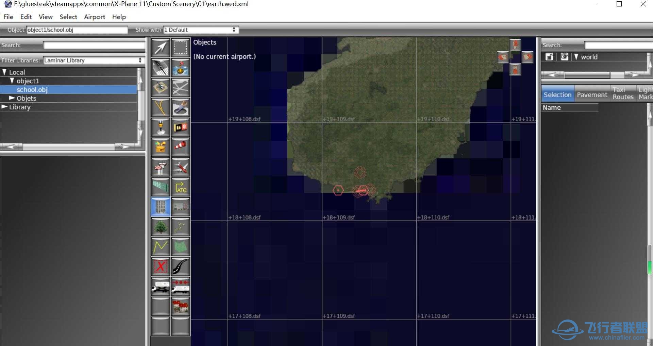Pick the red X Exclusion tool
This screenshot has height=346, width=653.
click(160, 266)
